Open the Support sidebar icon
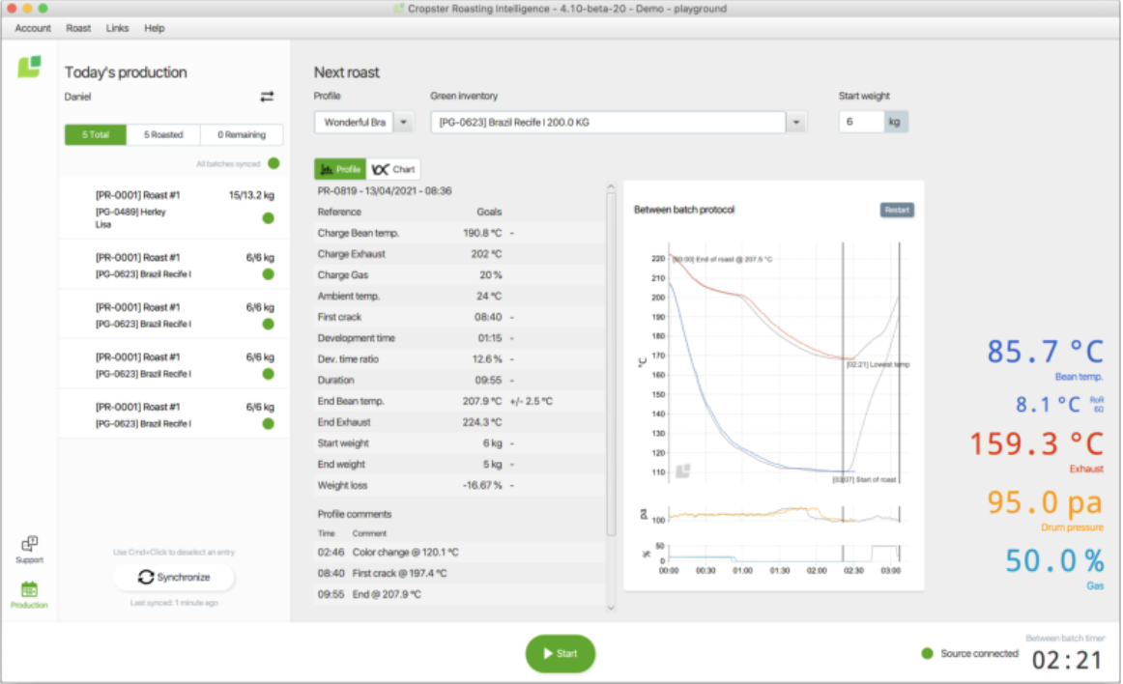This screenshot has width=1123, height=684. 29,550
